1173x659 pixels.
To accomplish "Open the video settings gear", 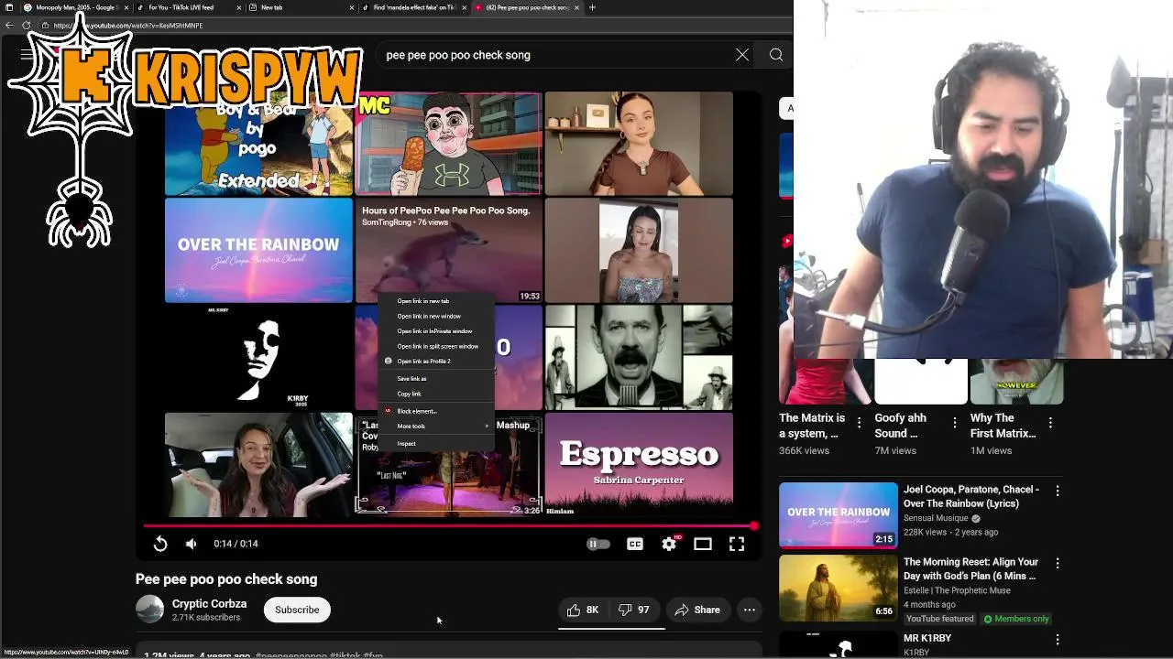I will (670, 544).
